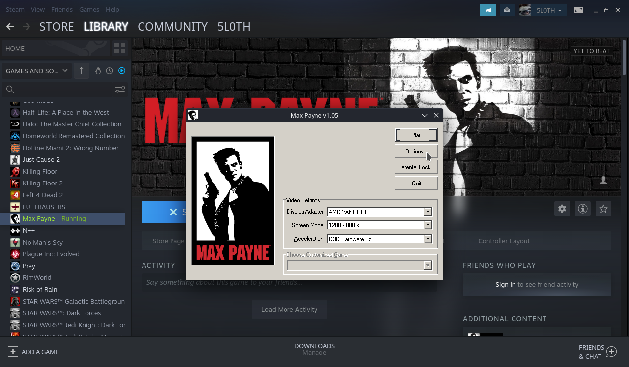Select Killing Floor 2 in the list
The height and width of the screenshot is (367, 629).
(62, 183)
